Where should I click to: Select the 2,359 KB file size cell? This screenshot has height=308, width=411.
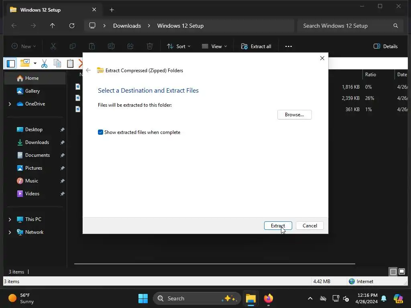pos(350,98)
